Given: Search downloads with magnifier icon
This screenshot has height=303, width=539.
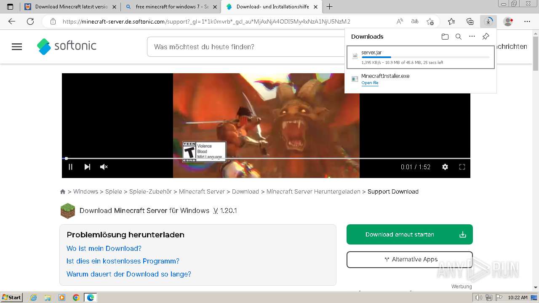Looking at the screenshot, I should pos(459,37).
